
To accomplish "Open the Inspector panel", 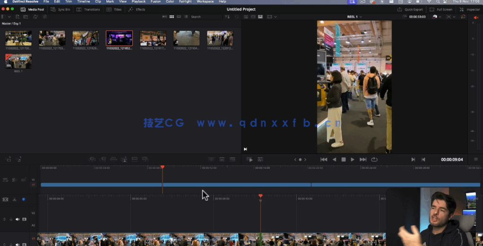I will point(470,9).
